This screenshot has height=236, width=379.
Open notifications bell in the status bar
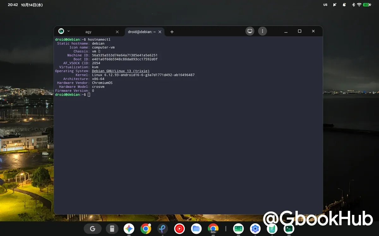click(x=344, y=5)
